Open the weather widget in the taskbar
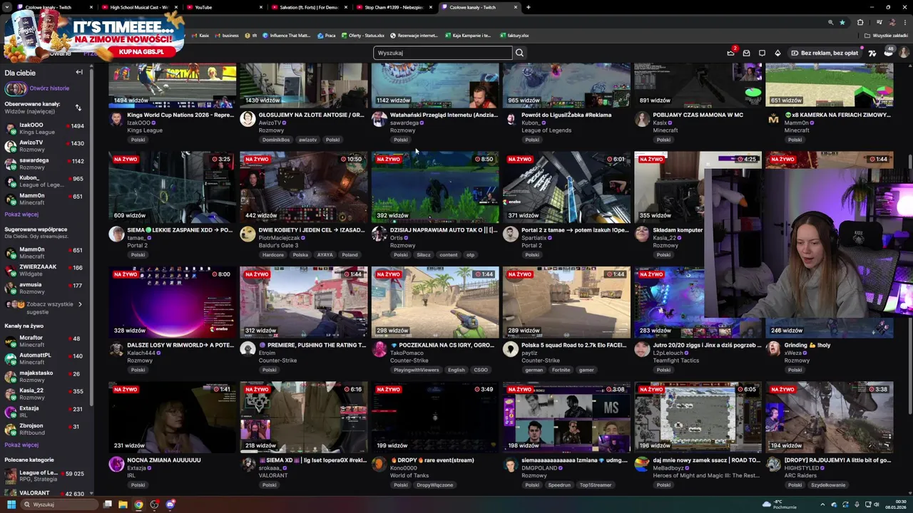 click(780, 504)
